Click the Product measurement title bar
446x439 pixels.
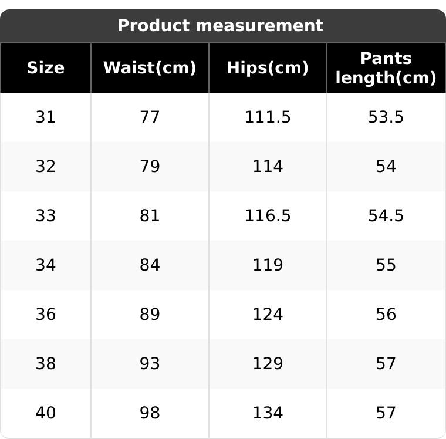coord(221,26)
